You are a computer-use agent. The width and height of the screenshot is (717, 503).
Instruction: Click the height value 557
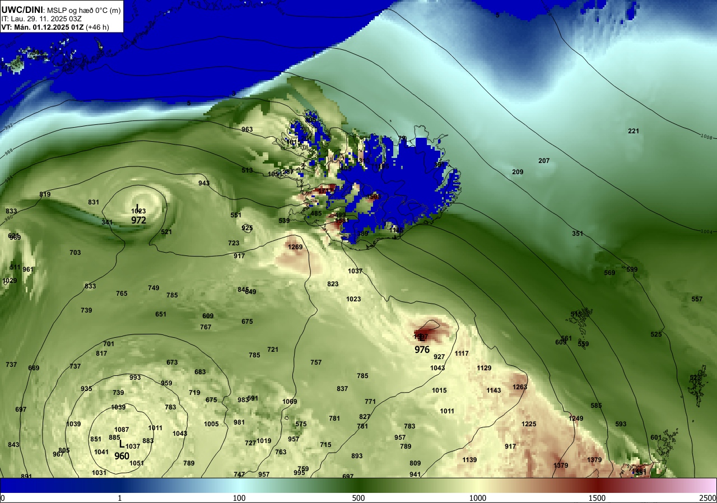click(x=697, y=299)
